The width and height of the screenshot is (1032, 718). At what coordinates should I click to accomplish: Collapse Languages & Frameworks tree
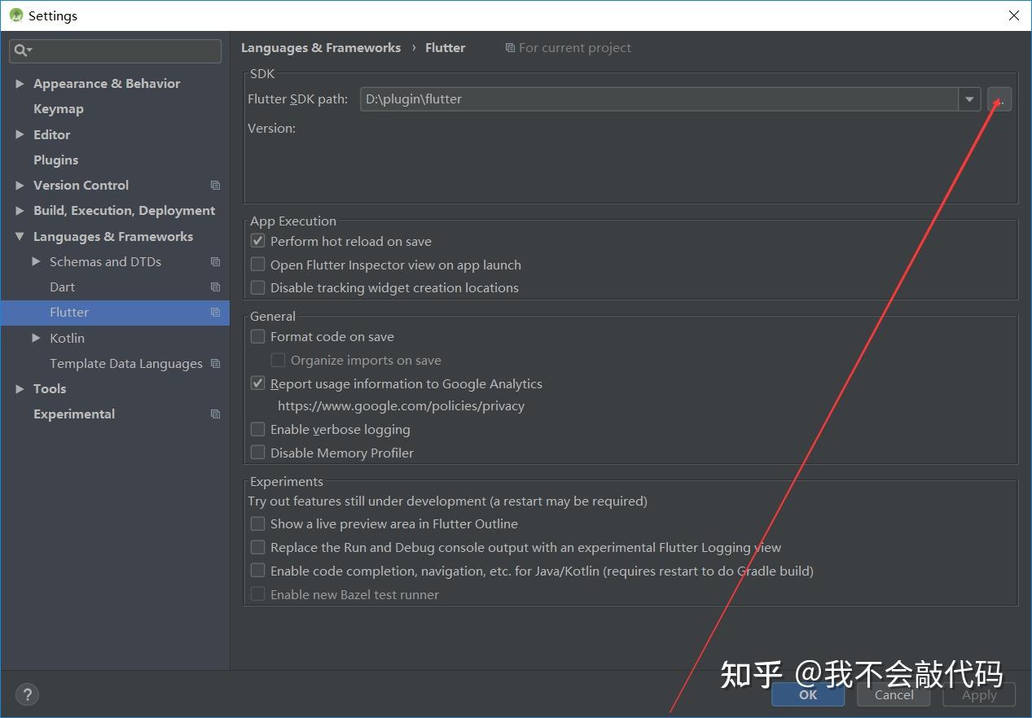(20, 236)
